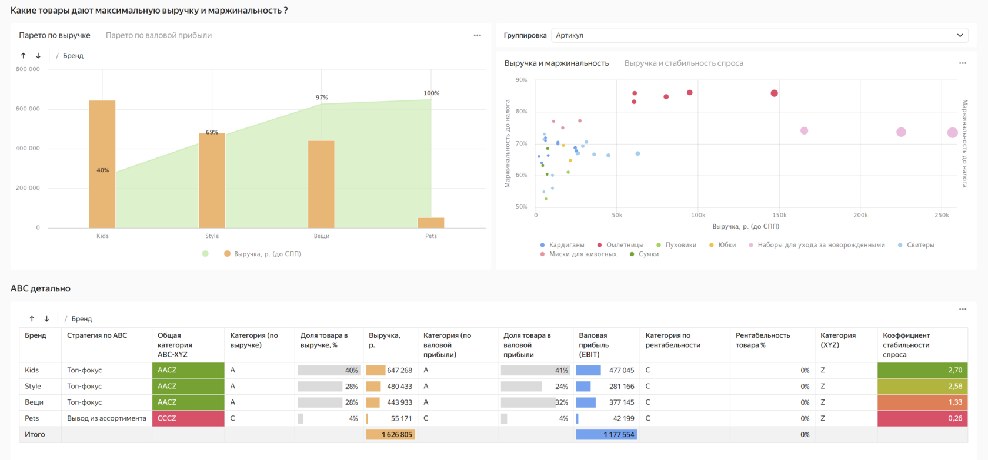Viewport: 988px width, 460px height.
Task: Click the rightmost large pink scatter bubble
Action: (953, 133)
